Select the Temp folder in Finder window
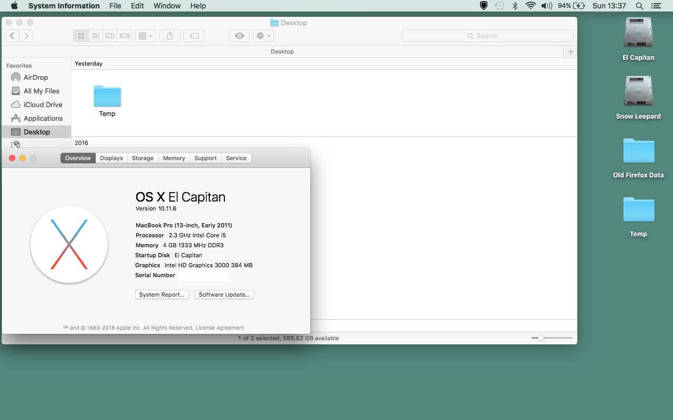 107,101
